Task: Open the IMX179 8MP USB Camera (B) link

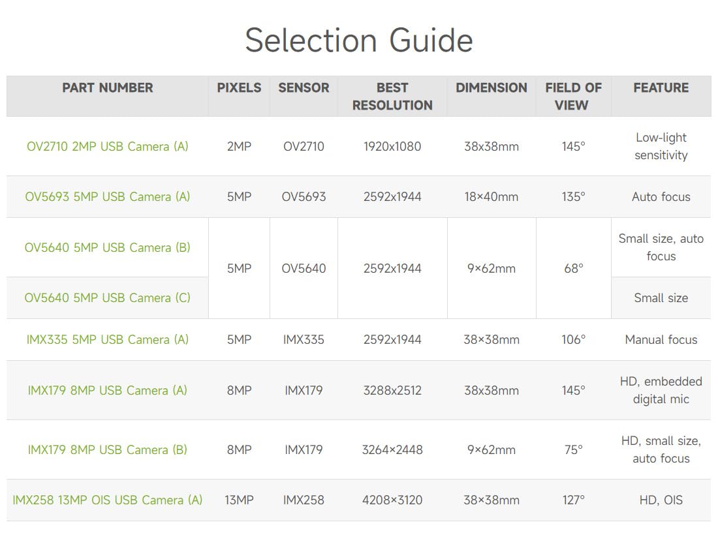Action: [x=108, y=450]
